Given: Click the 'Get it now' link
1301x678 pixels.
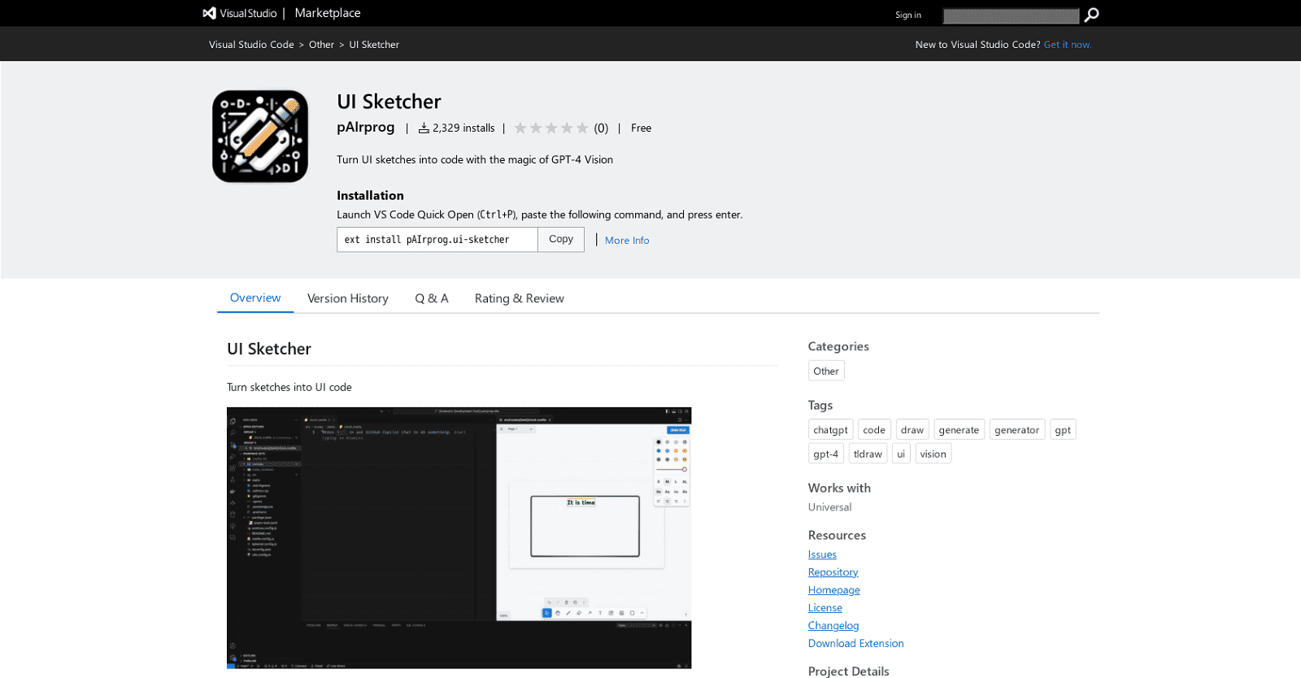Looking at the screenshot, I should coord(1067,45).
